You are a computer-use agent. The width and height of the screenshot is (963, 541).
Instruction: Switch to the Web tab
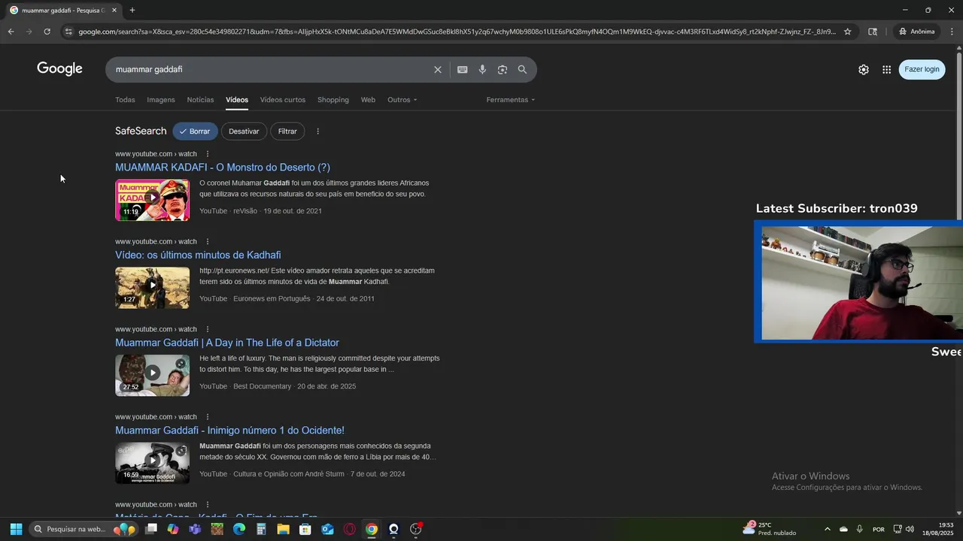click(368, 100)
